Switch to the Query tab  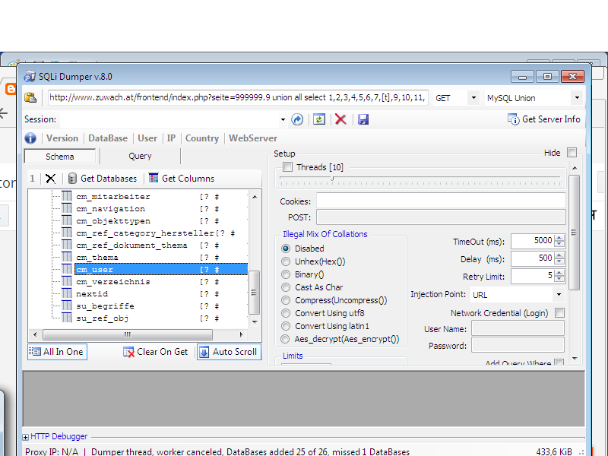(140, 157)
